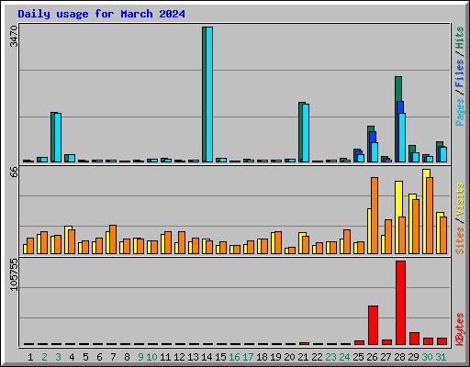
Task: Click the red KBytes bar for day 31
Action: [x=442, y=341]
